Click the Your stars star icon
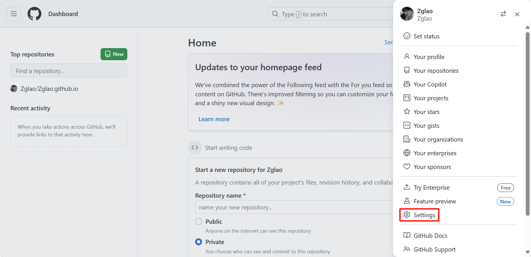Screen dimensions: 531x257 click(x=407, y=111)
